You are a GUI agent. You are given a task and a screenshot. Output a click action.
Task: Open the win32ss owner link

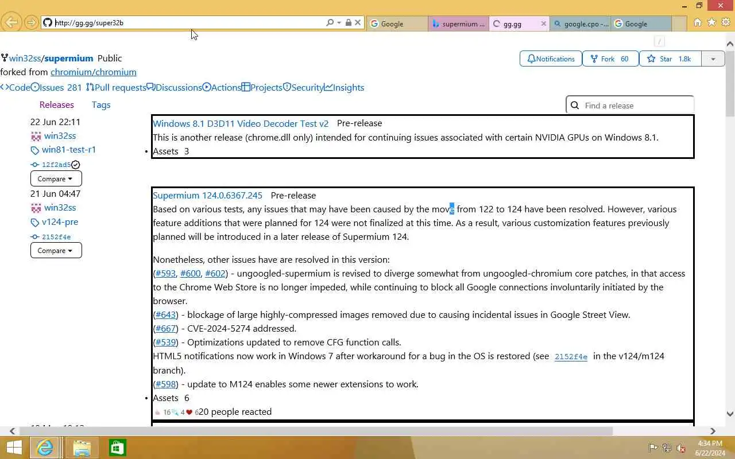tap(25, 58)
